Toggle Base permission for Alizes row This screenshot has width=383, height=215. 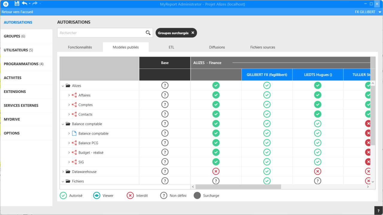tap(165, 86)
